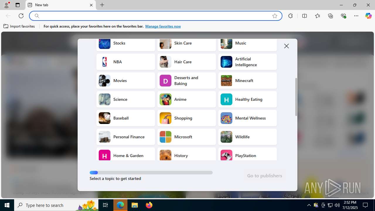Screen dimensions: 375x211
Task: Open Split screen view
Action: (x=304, y=16)
